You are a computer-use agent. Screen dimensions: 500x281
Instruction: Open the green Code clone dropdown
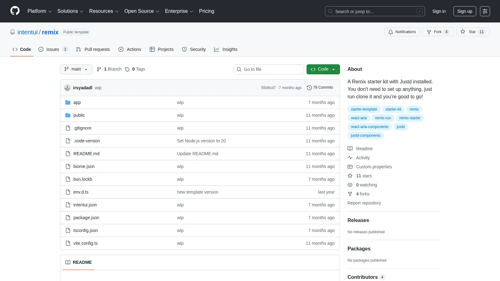(323, 69)
